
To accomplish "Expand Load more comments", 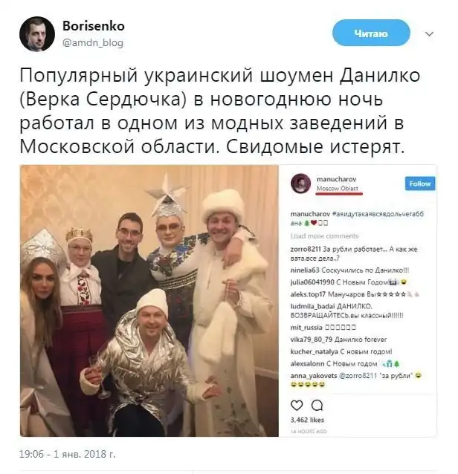I will [x=324, y=236].
